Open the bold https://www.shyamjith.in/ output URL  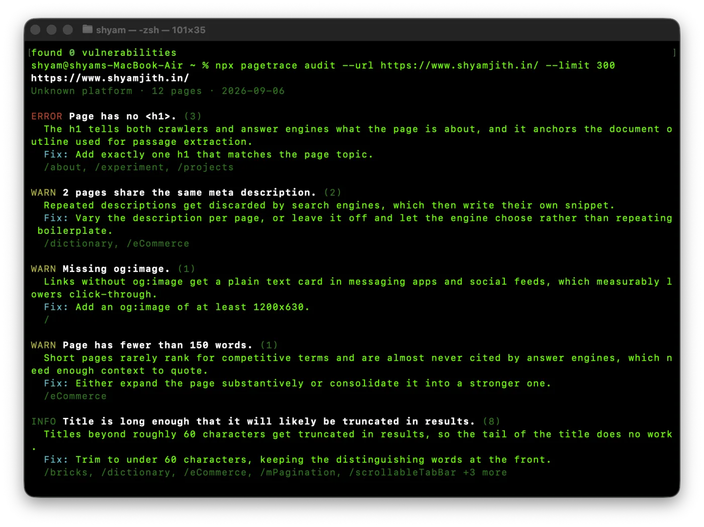click(x=110, y=78)
